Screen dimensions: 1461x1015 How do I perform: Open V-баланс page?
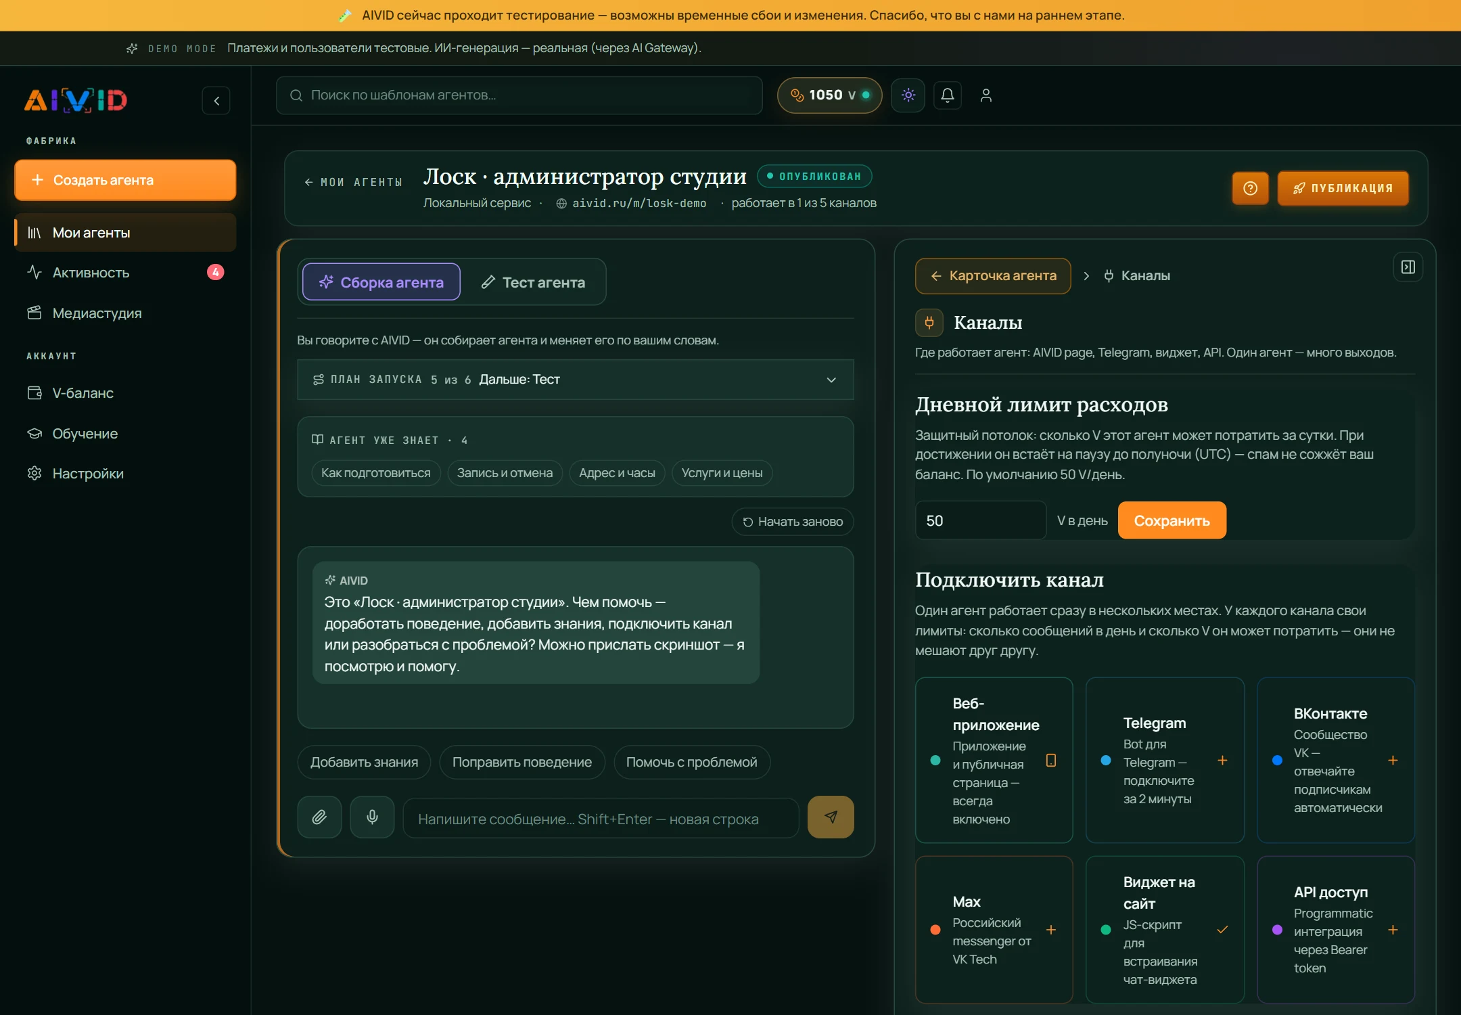[x=125, y=393]
